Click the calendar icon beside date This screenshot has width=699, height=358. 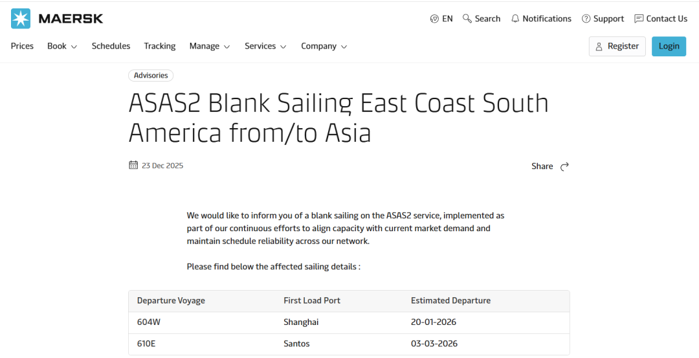click(133, 165)
